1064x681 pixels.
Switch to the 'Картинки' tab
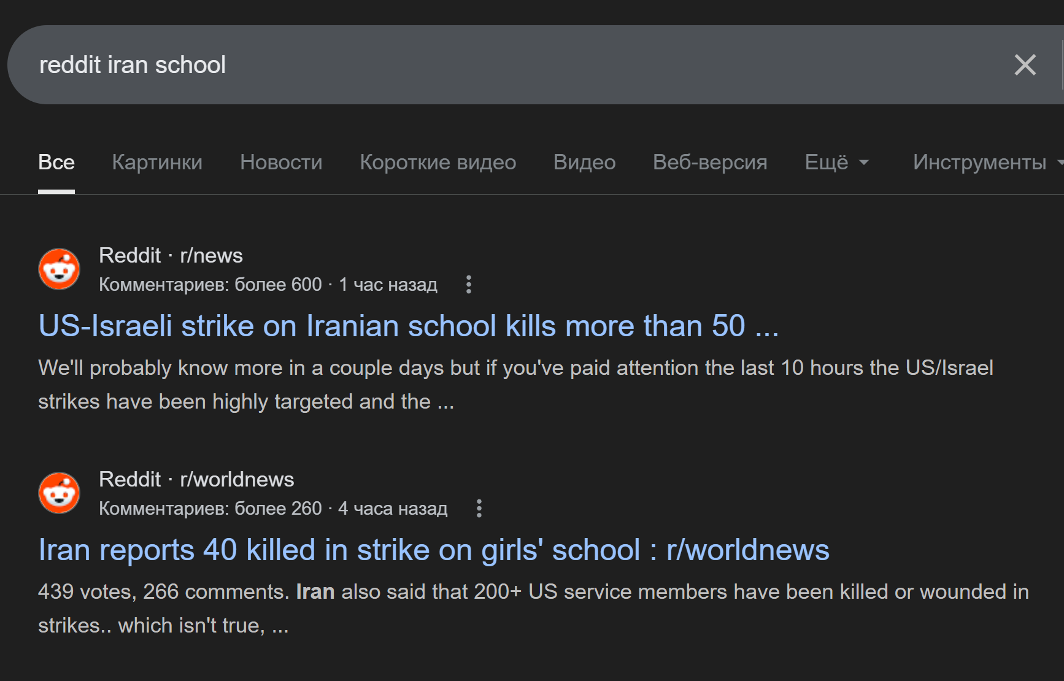[x=157, y=162]
